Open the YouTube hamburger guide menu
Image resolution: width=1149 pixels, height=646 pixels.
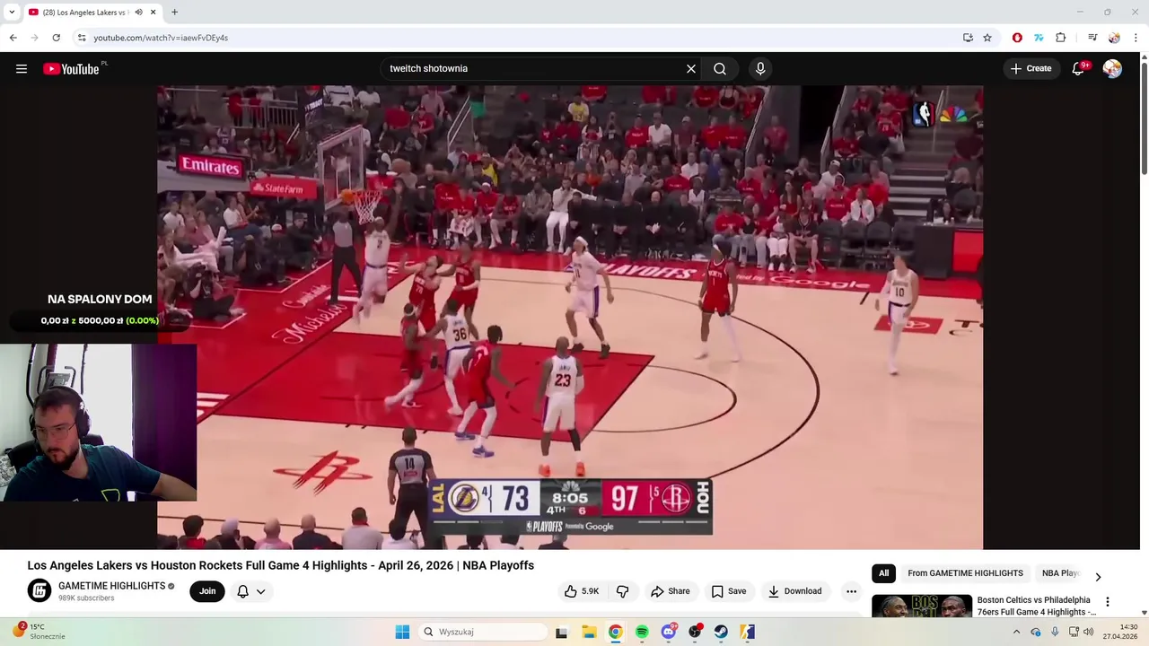point(22,68)
